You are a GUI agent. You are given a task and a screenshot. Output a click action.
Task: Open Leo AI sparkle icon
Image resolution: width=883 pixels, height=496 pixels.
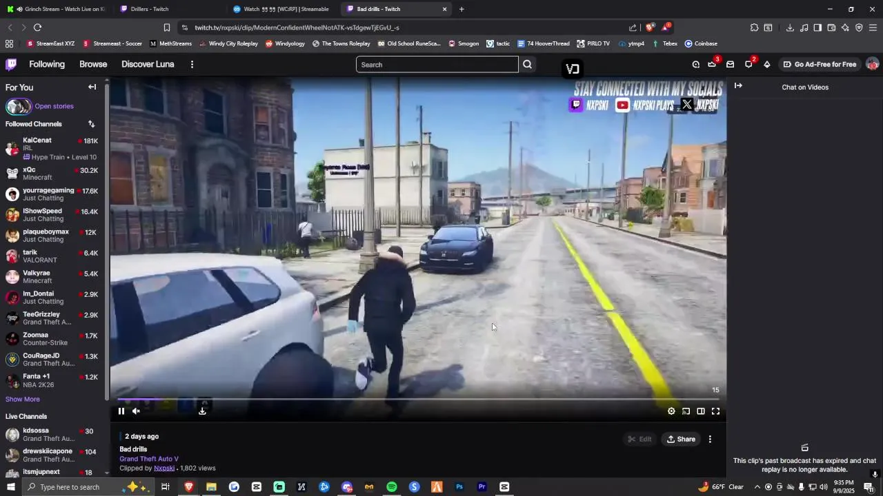pyautogui.click(x=845, y=28)
